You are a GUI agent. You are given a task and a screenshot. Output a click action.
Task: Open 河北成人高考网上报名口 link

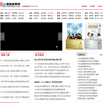pos(86,69)
